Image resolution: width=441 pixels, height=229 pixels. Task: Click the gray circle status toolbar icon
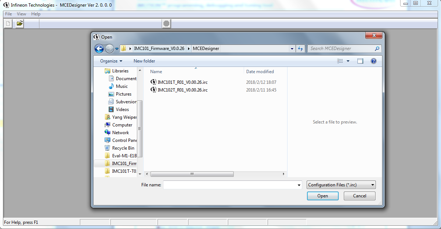[x=166, y=24]
